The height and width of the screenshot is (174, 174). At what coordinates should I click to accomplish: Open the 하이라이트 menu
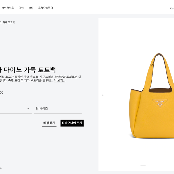(8, 8)
